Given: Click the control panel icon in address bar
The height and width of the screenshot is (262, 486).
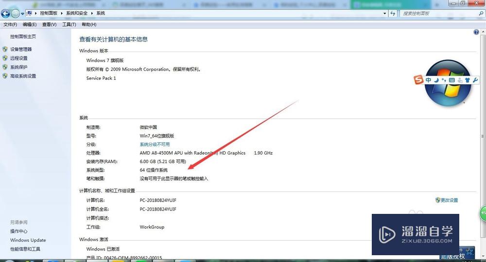Looking at the screenshot, I should (x=30, y=13).
